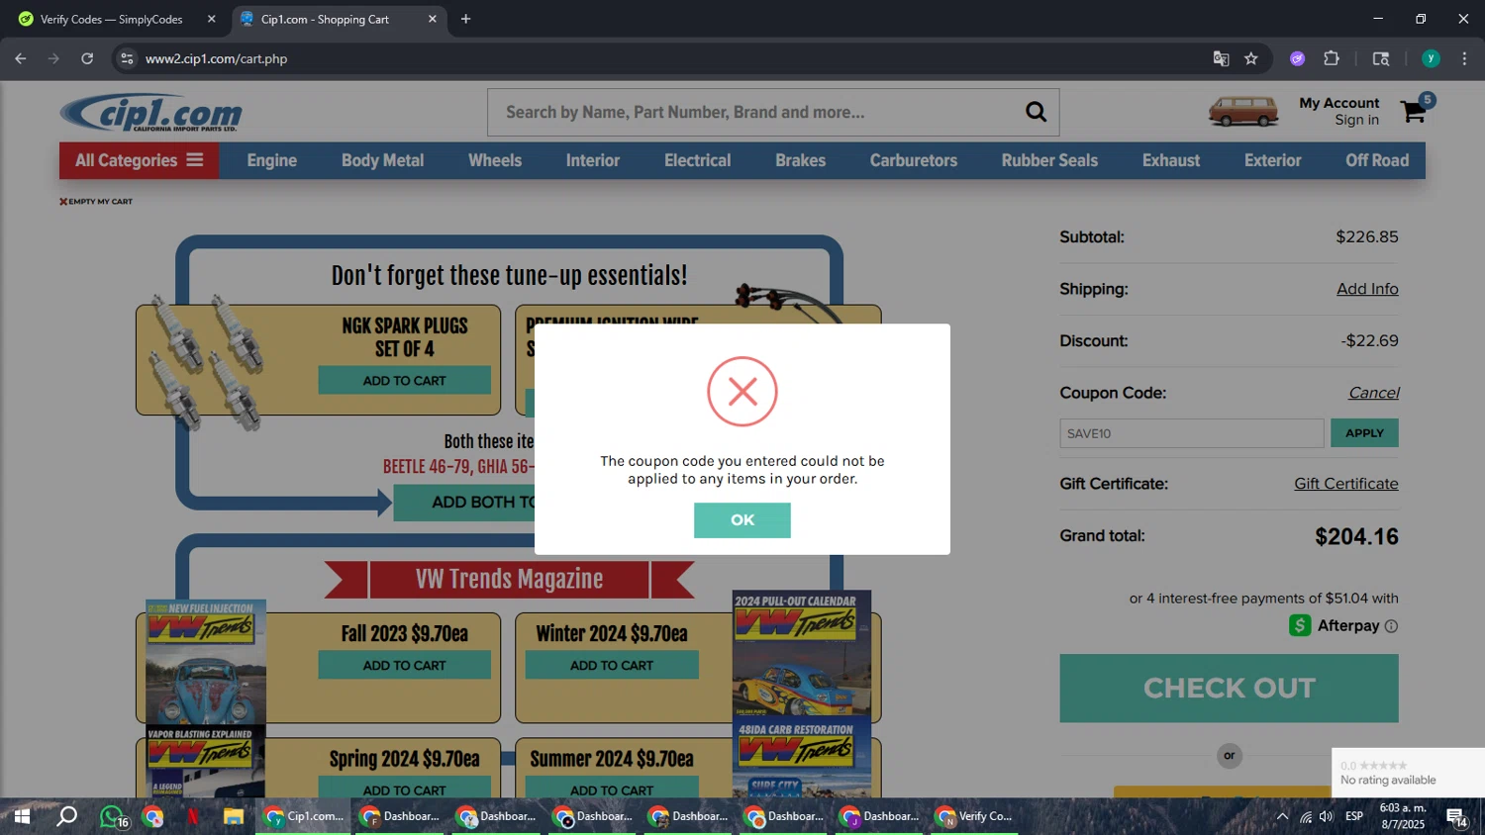Open Netflix from the taskbar
This screenshot has height=835, width=1485.
click(x=193, y=816)
